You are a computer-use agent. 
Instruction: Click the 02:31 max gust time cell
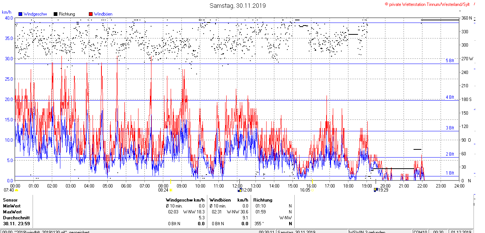(x=217, y=212)
